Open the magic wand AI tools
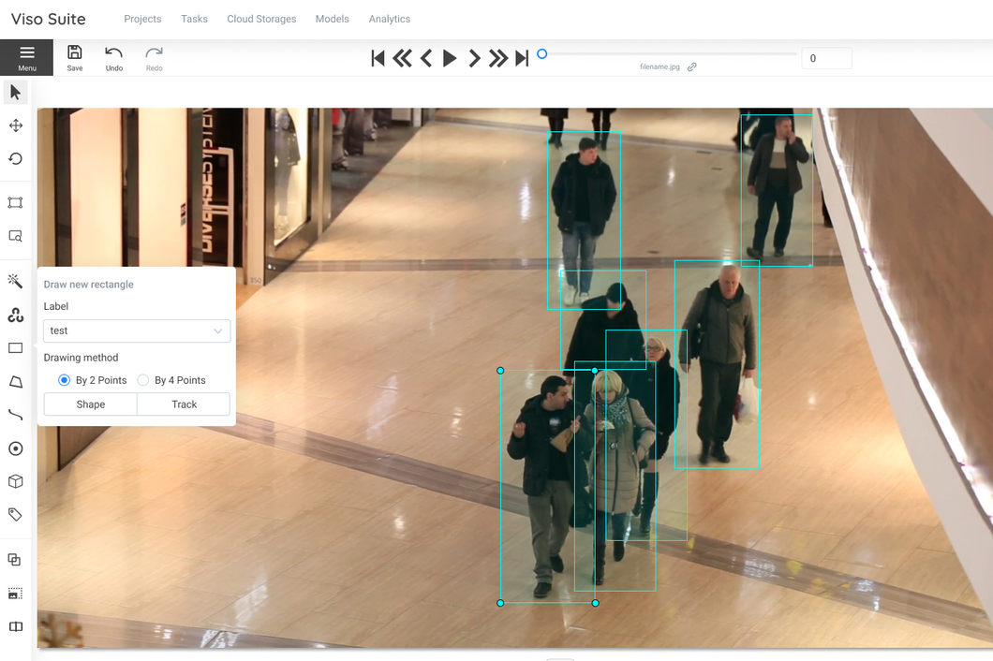Viewport: 993px width, 661px height. coord(15,281)
